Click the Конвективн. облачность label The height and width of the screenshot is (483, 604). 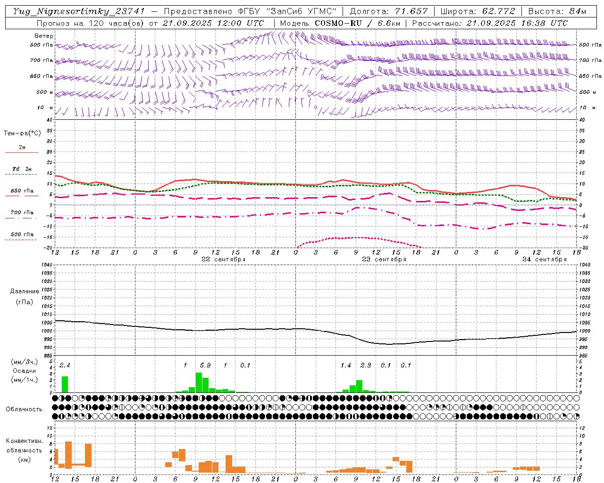click(x=24, y=445)
